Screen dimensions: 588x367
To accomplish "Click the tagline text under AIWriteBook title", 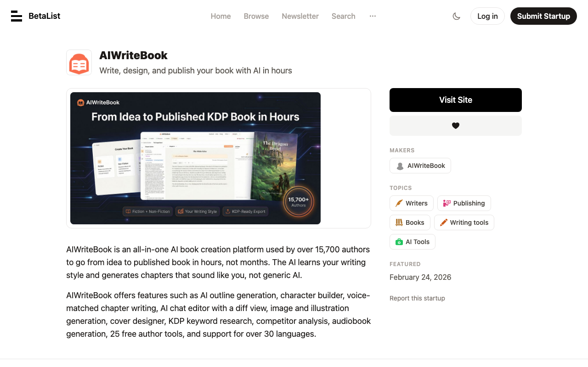I will click(x=196, y=71).
